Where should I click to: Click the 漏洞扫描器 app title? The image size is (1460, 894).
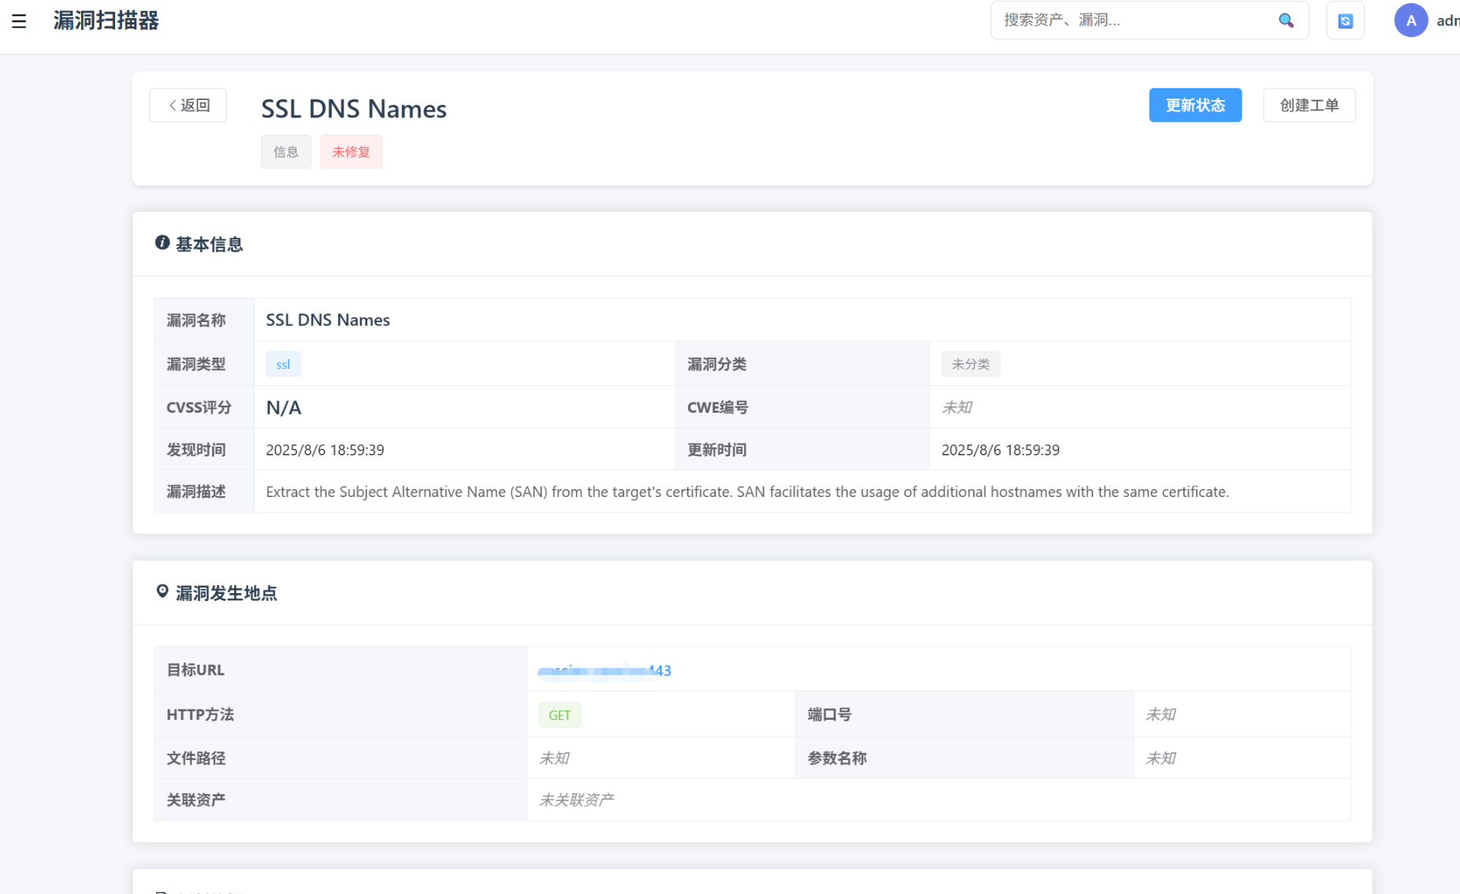(x=106, y=20)
